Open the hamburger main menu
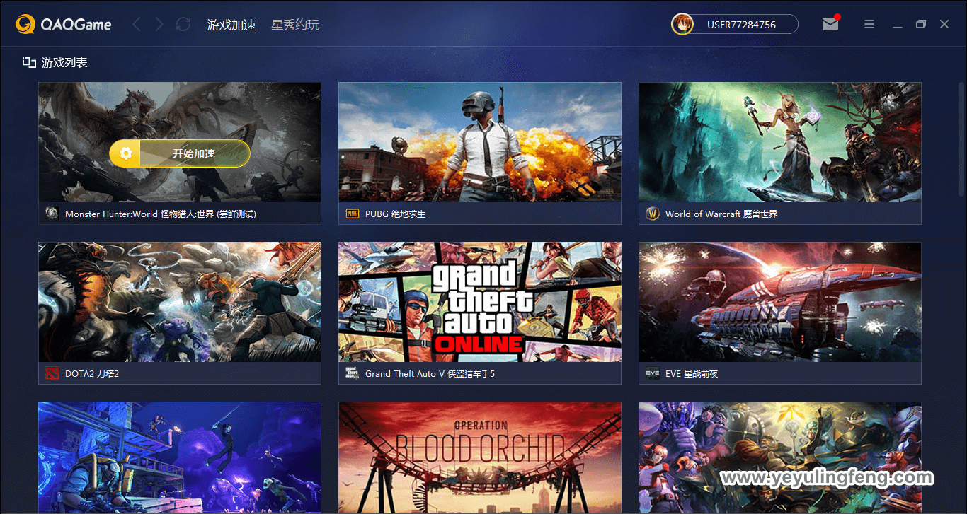 [x=869, y=24]
